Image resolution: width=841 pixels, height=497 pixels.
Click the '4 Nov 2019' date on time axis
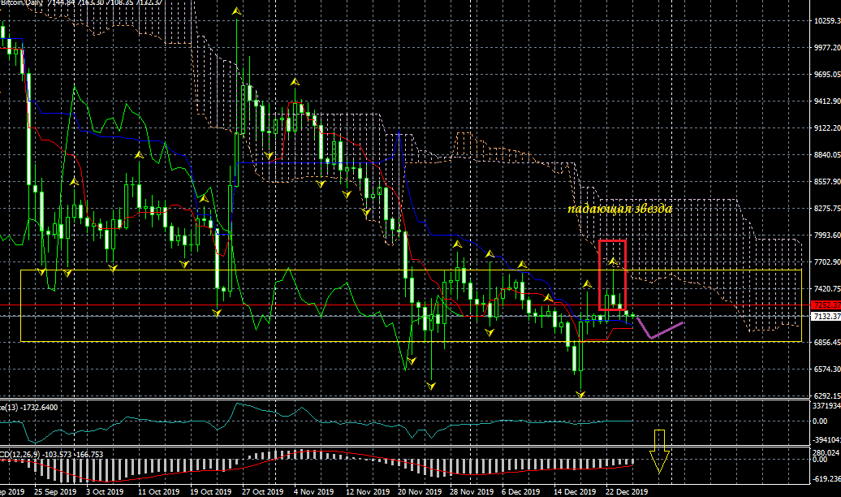click(x=313, y=491)
